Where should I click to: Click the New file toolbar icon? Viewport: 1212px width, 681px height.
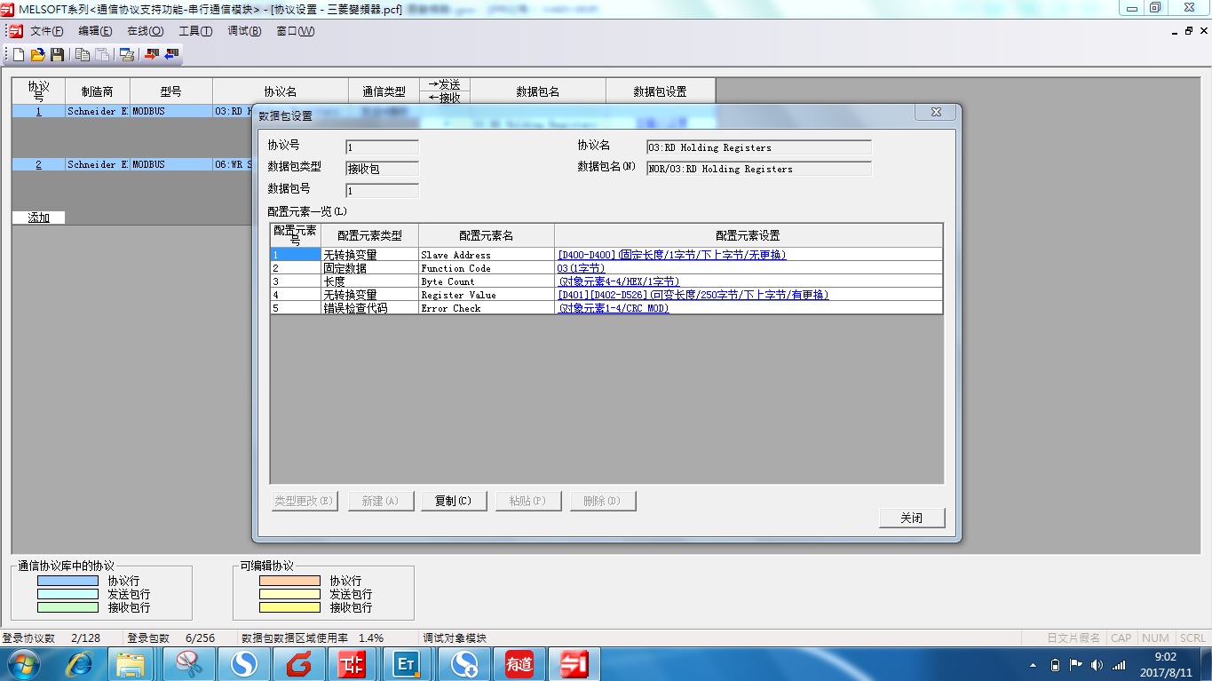[x=19, y=55]
